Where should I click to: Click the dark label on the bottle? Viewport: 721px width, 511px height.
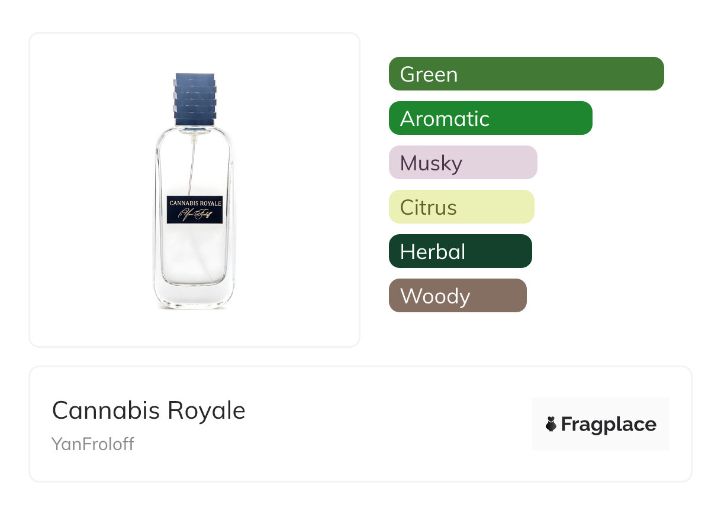click(194, 209)
